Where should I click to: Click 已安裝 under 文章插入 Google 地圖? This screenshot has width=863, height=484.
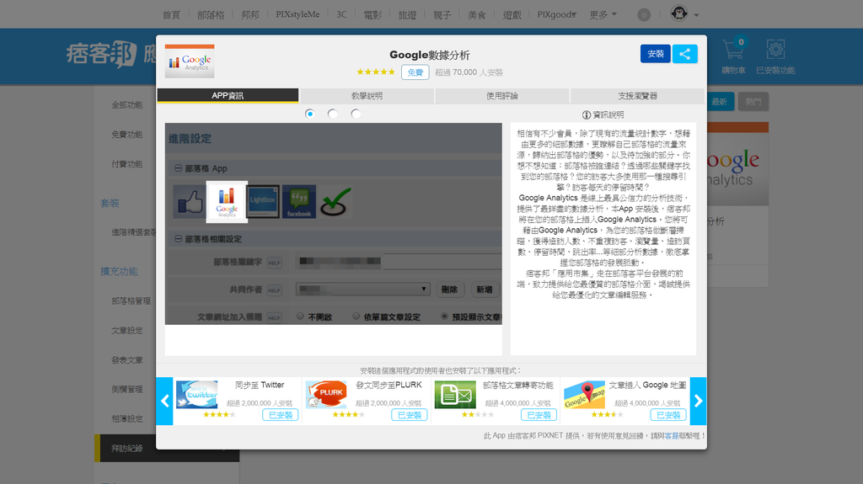(668, 415)
